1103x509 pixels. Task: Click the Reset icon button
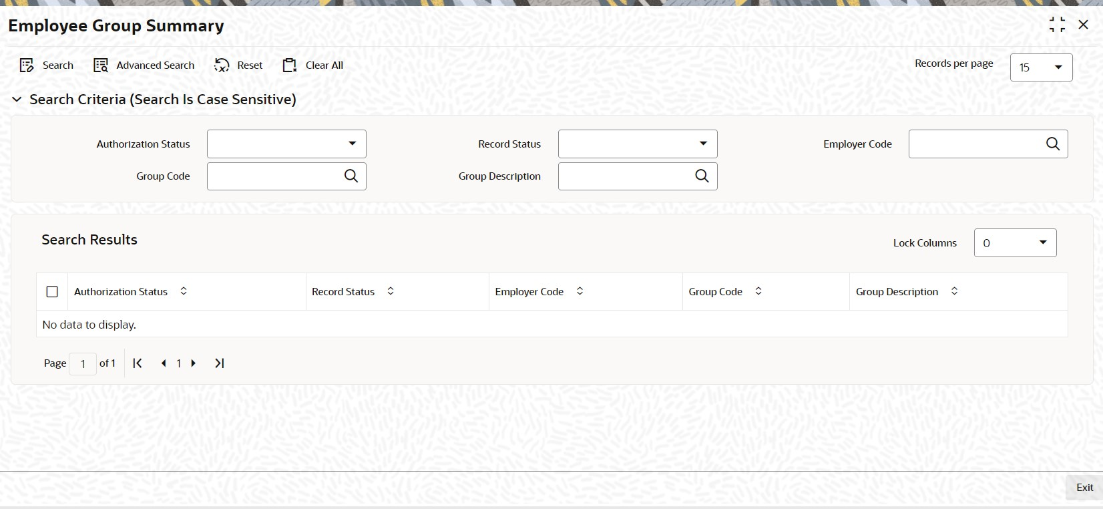pos(222,65)
